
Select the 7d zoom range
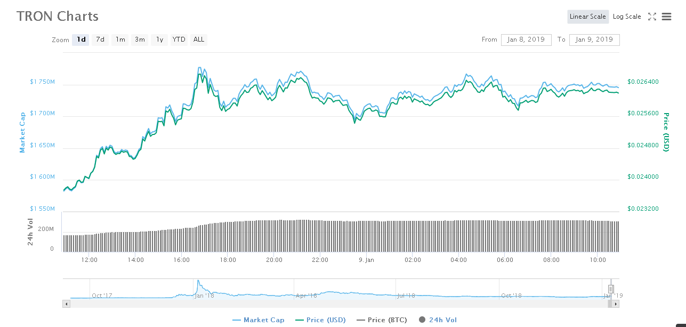[x=100, y=39]
